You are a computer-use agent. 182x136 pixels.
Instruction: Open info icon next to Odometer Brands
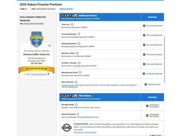[78, 114]
